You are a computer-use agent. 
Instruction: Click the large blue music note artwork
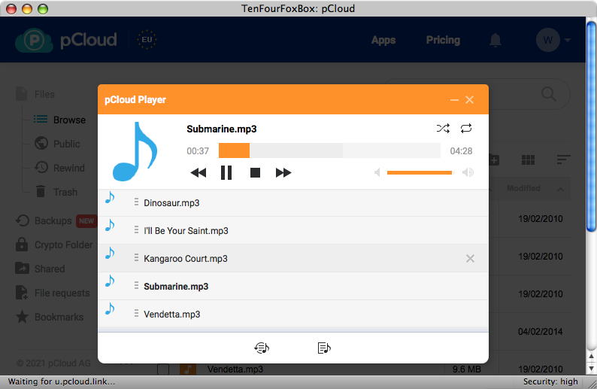click(135, 151)
